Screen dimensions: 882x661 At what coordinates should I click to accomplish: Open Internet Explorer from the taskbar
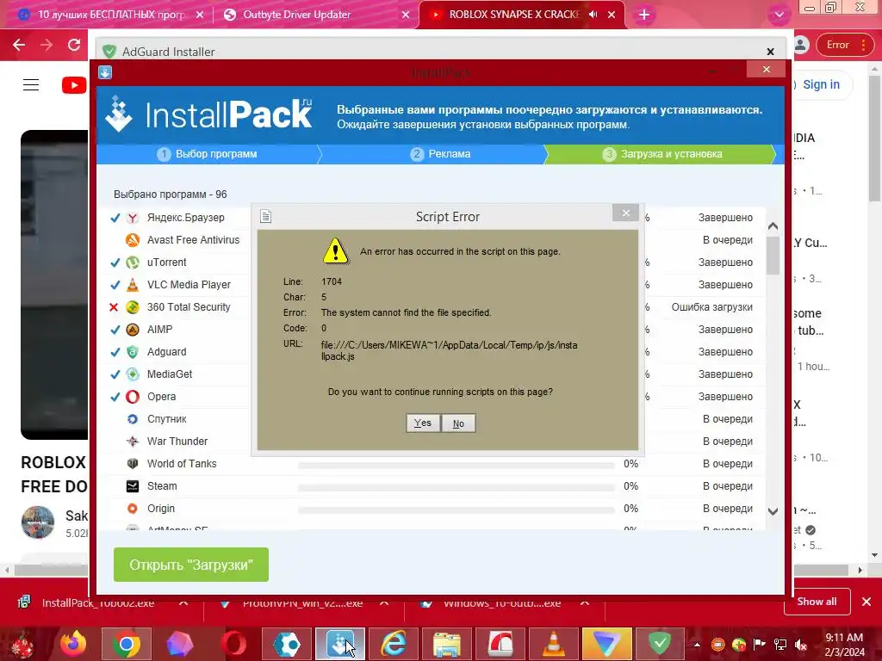[394, 644]
